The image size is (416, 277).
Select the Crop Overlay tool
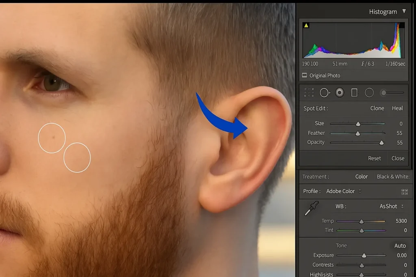(309, 92)
